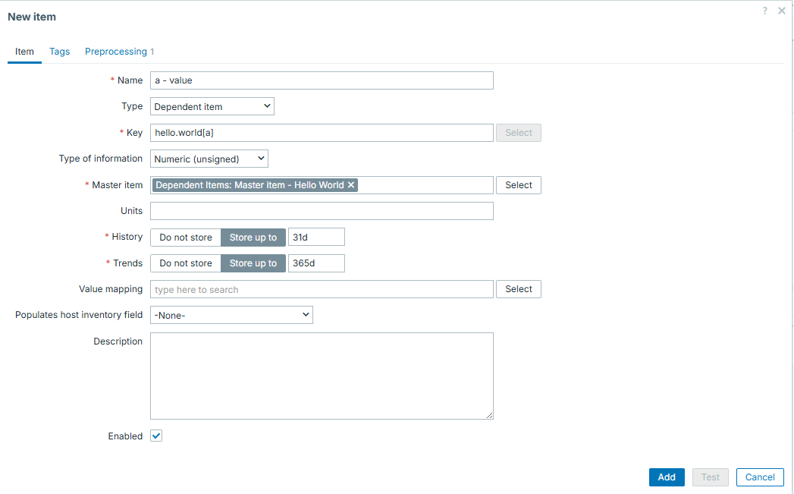The image size is (794, 494).
Task: Set History to Do not store
Action: click(x=186, y=238)
